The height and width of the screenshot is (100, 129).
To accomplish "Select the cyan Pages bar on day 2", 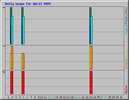I will click(x=12, y=30).
